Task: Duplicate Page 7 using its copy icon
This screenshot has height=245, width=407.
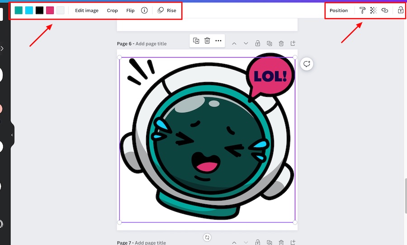Action: tap(270, 242)
